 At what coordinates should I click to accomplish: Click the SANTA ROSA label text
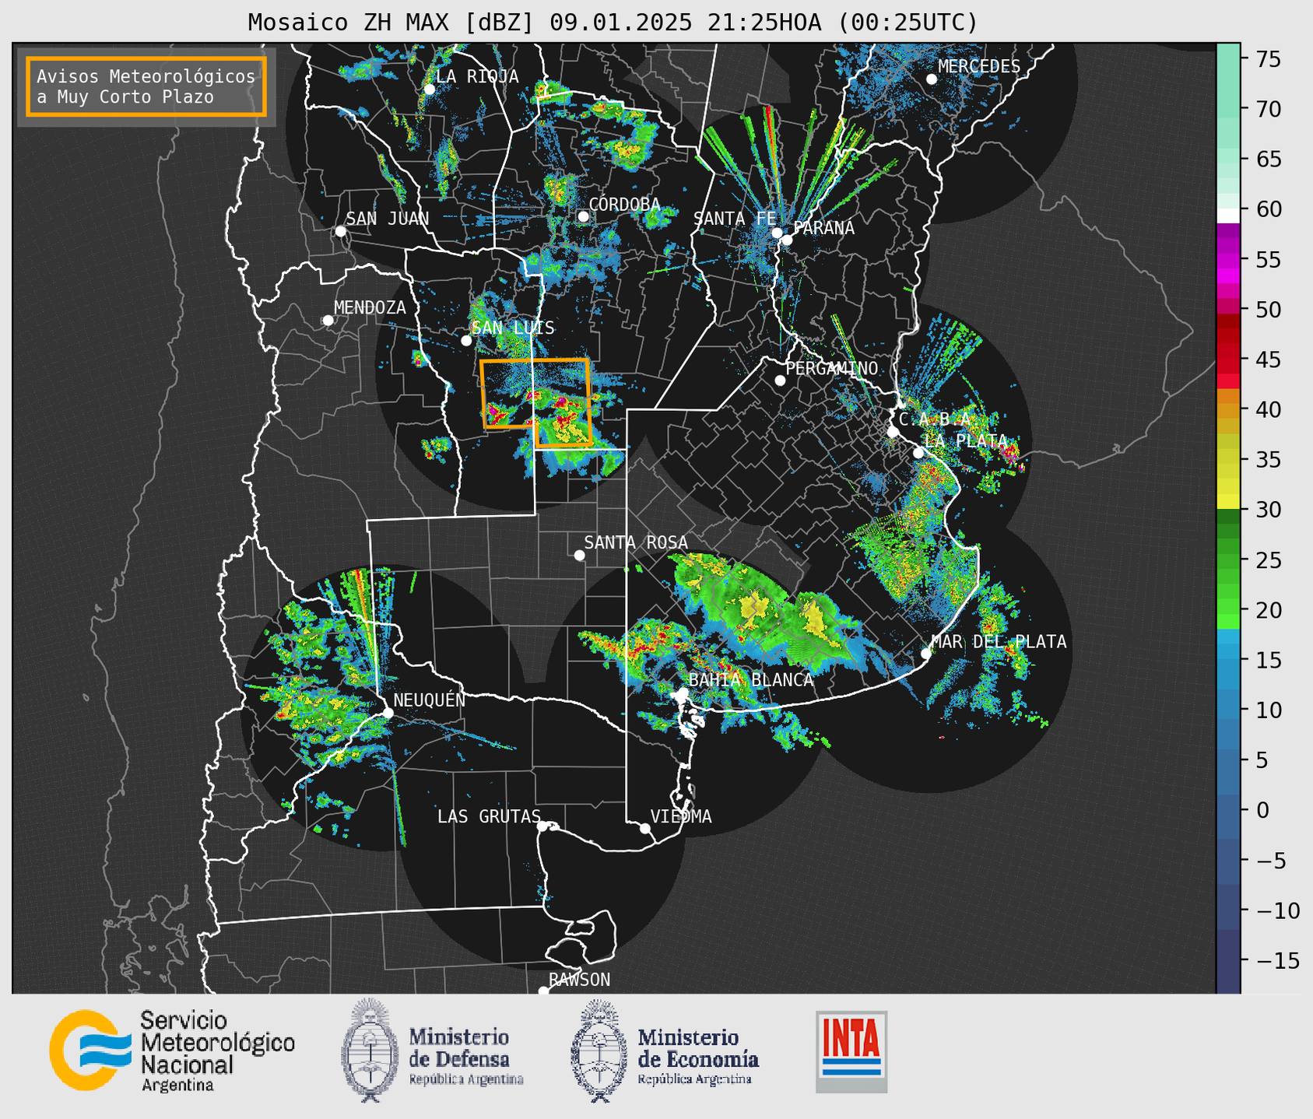point(636,542)
